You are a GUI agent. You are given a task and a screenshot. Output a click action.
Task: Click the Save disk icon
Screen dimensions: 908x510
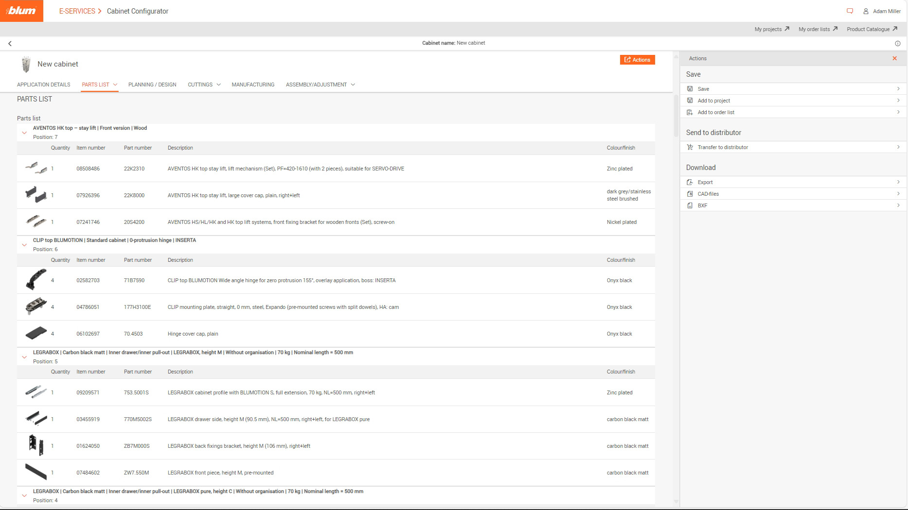pyautogui.click(x=690, y=89)
